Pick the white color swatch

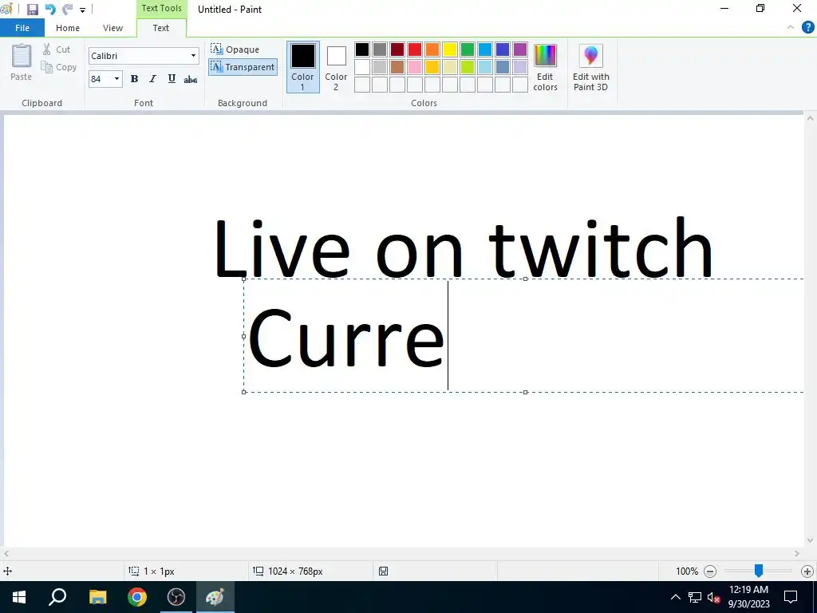click(x=362, y=67)
